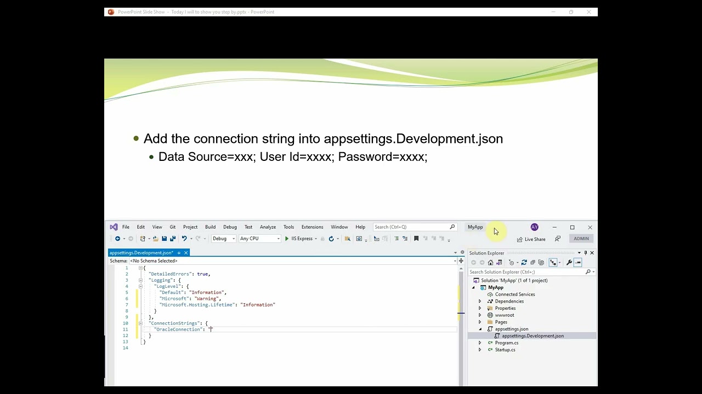Click the MyApp solution name in the title bar

click(475, 227)
